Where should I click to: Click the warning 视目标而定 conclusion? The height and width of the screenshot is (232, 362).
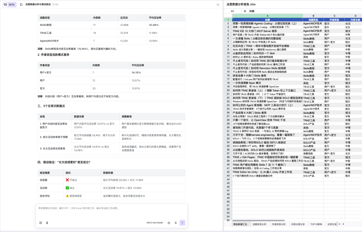74,196
